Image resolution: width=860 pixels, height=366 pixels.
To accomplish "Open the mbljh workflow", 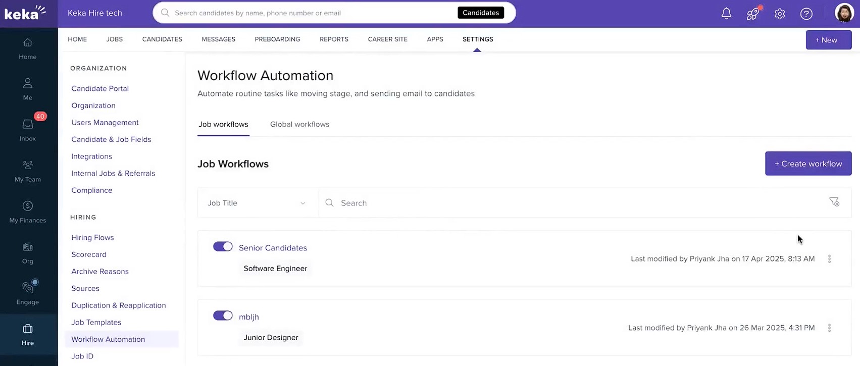I will [249, 317].
